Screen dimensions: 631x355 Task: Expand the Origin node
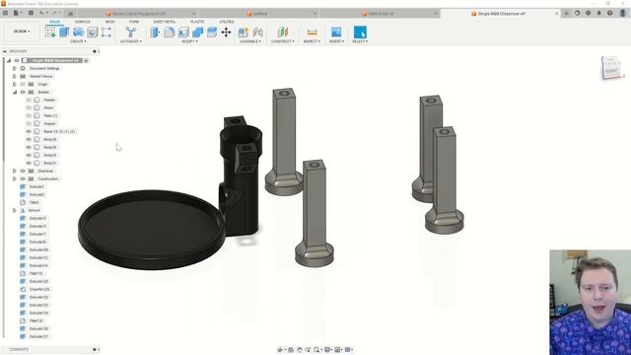click(x=15, y=84)
